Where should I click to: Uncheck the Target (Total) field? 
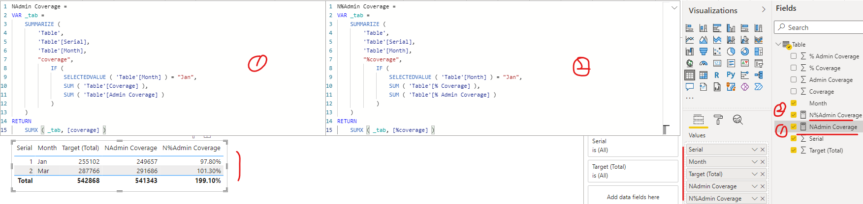point(794,150)
